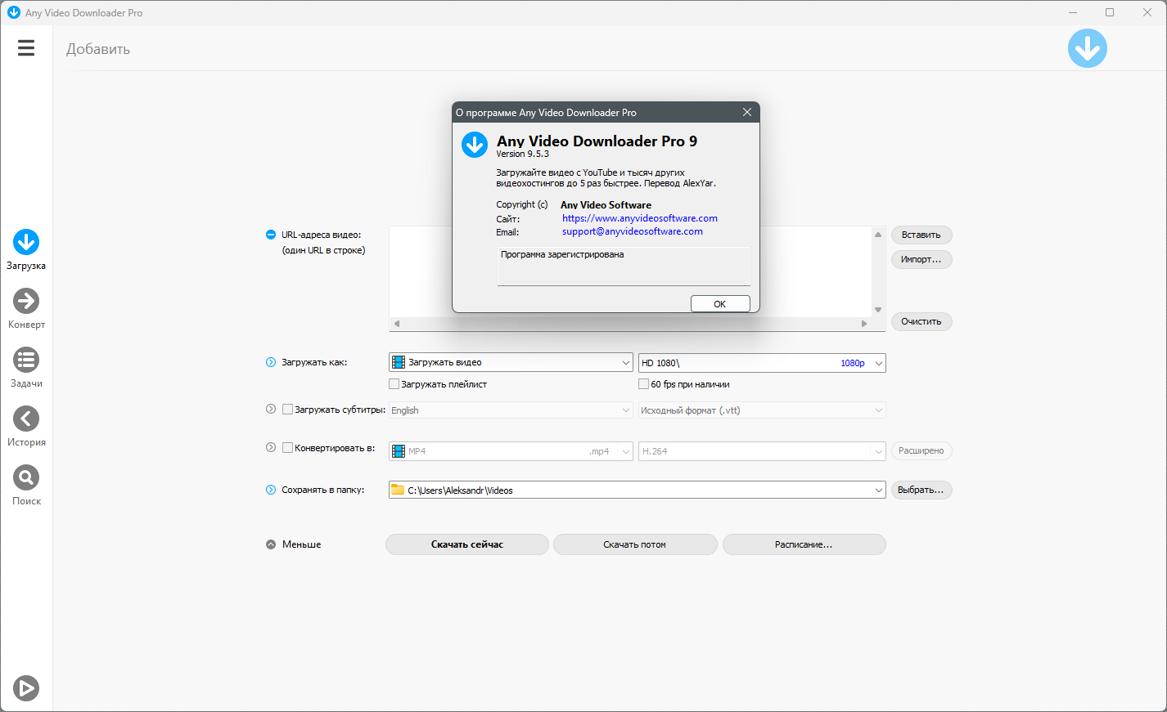Screen dimensions: 1167x712
Task: Click the URL list scroll-down arrow
Action: pos(878,310)
